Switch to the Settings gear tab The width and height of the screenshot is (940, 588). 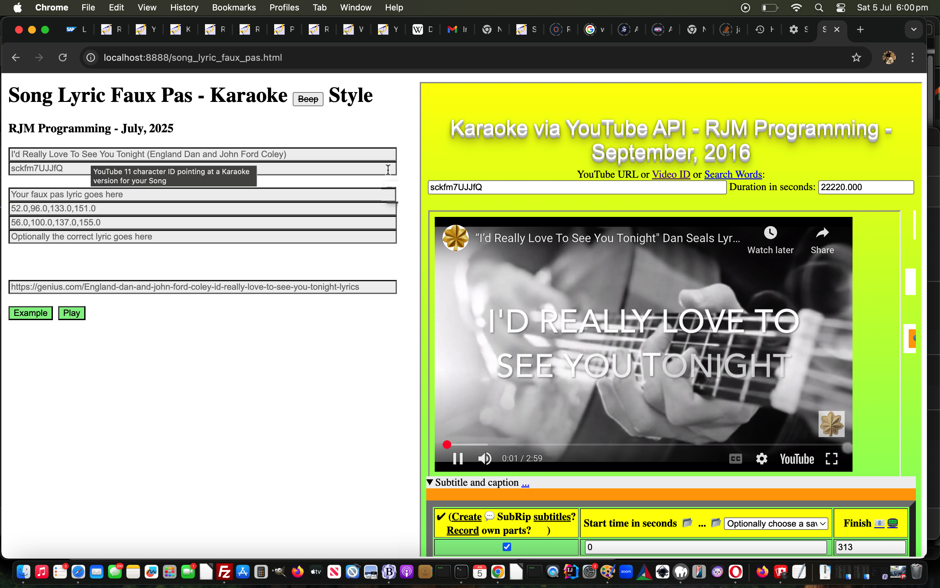[799, 29]
